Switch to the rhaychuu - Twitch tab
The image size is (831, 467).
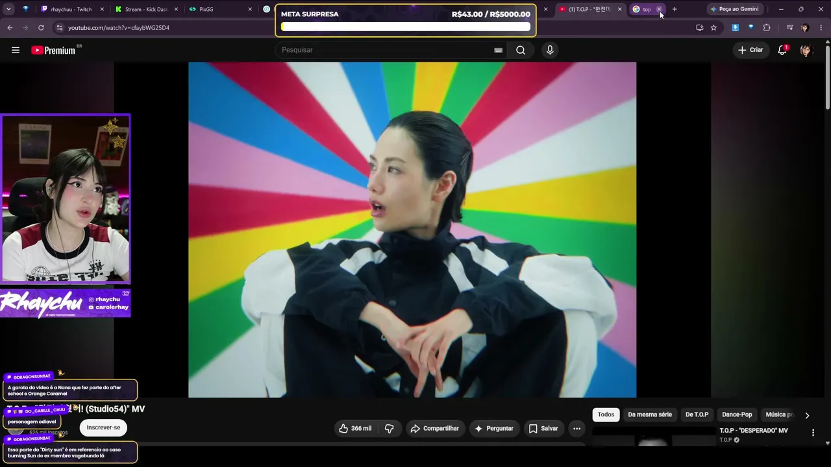(72, 9)
